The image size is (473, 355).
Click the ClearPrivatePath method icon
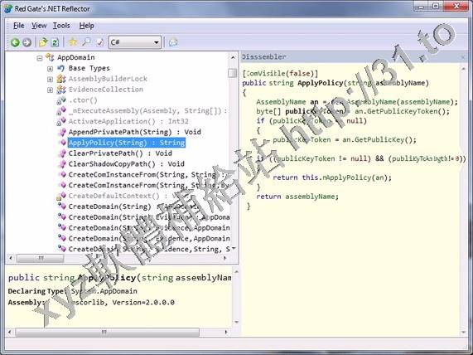(62, 153)
